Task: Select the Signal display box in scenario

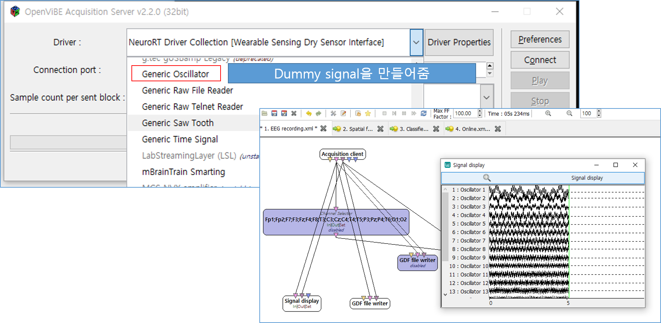Action: [302, 303]
